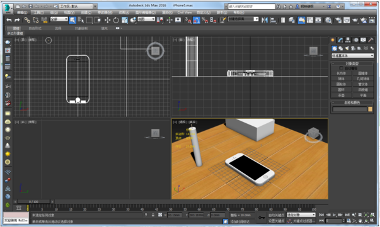This screenshot has height=227, width=380.
Task: Click the Select and Link chain icon
Action: click(x=27, y=20)
